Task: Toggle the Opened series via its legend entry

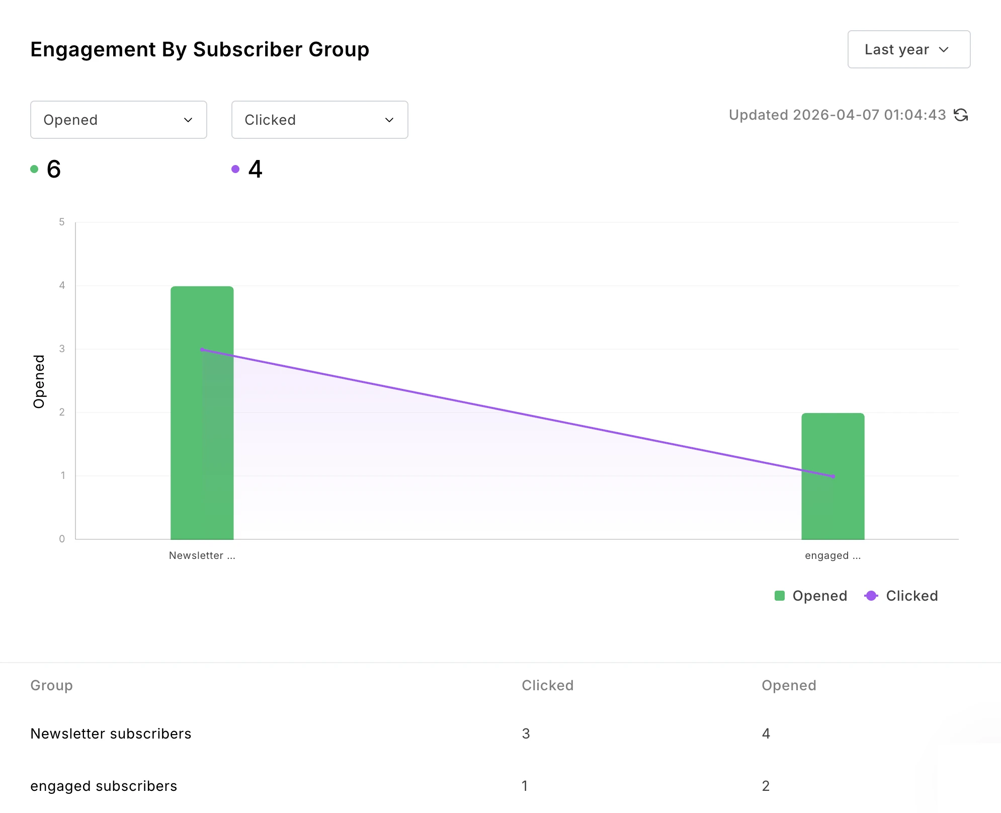Action: pyautogui.click(x=810, y=596)
